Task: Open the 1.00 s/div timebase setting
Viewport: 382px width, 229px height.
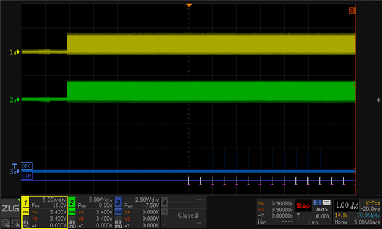Action: 347,206
